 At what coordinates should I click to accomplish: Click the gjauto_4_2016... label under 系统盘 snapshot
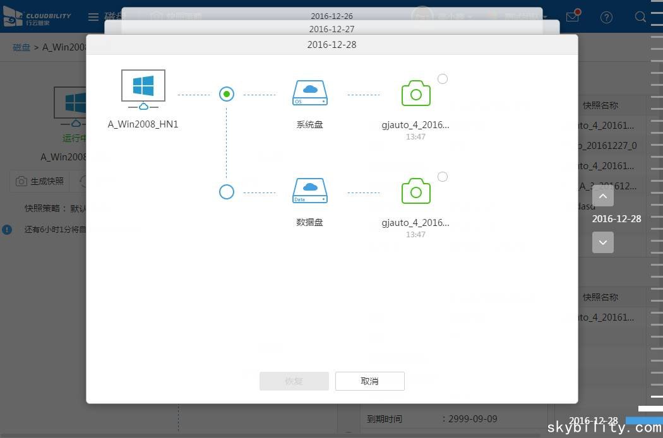pos(415,125)
